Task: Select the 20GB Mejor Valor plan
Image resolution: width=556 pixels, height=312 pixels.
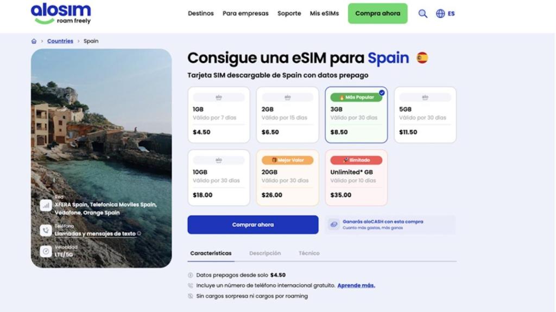Action: tap(288, 178)
